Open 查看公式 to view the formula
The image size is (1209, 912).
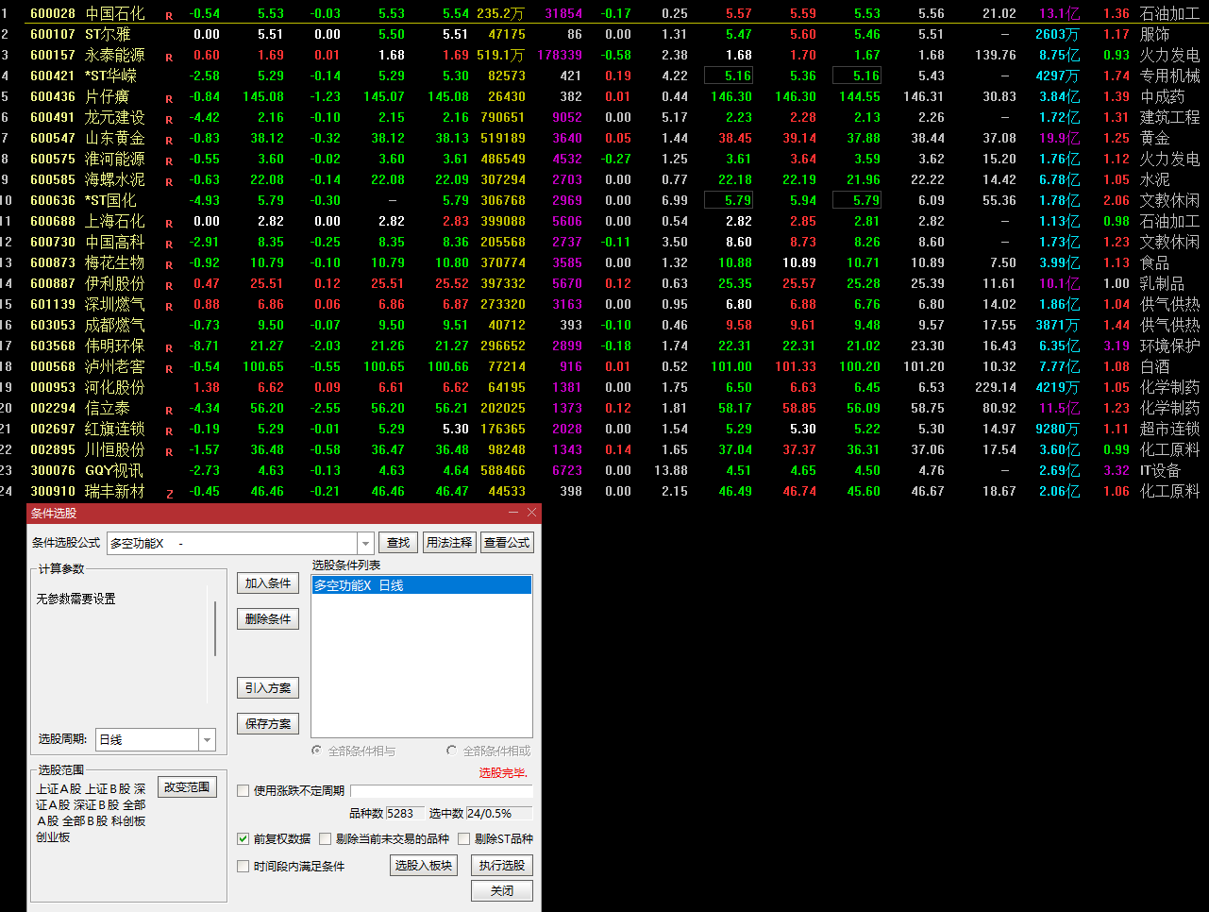(x=507, y=543)
